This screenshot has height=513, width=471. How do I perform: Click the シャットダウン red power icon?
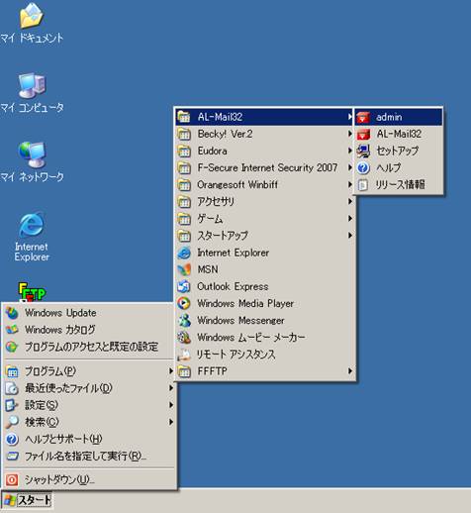pos(12,479)
